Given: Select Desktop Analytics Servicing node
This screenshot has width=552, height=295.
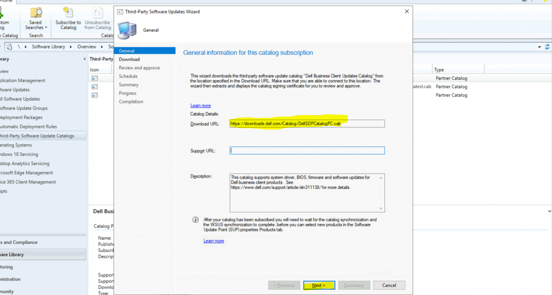Looking at the screenshot, I should [x=25, y=164].
